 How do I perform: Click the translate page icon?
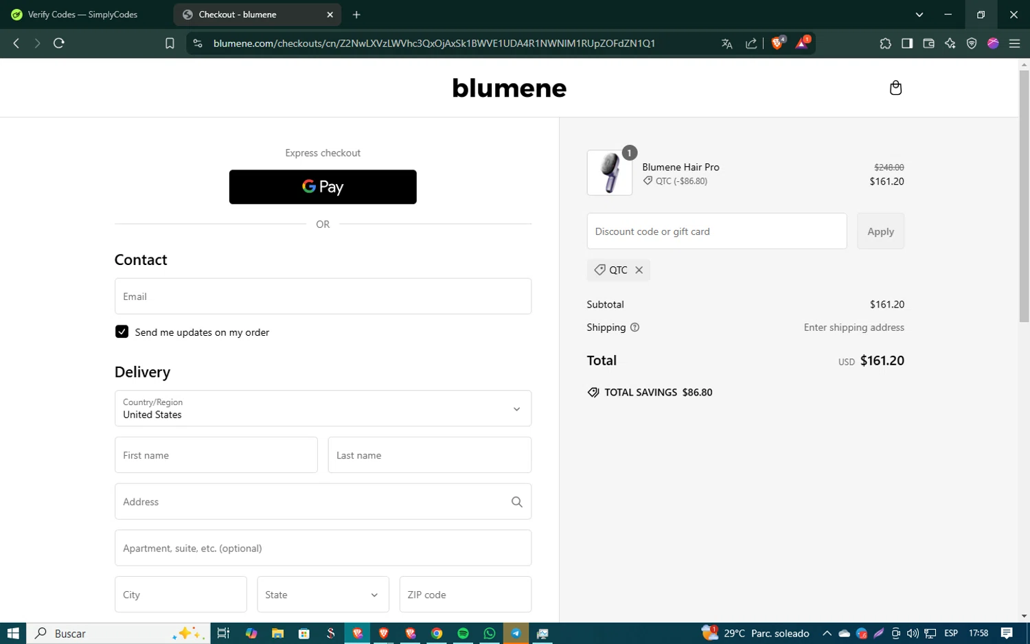727,43
